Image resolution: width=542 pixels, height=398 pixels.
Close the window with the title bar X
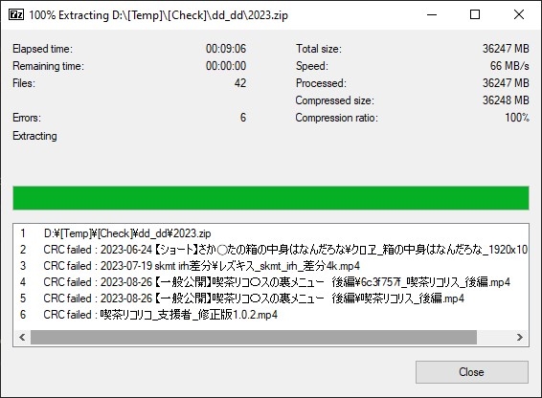pyautogui.click(x=518, y=15)
